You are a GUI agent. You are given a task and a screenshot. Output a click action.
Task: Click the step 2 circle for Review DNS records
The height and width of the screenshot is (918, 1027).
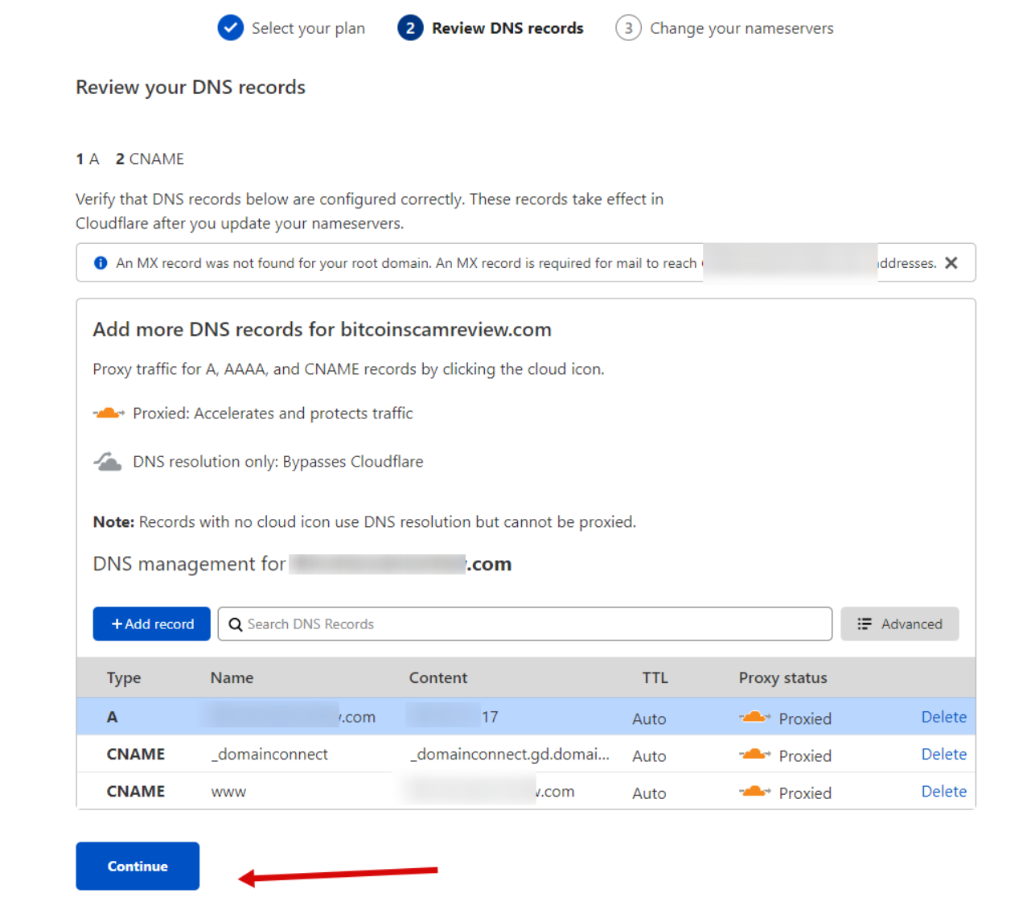pyautogui.click(x=410, y=28)
